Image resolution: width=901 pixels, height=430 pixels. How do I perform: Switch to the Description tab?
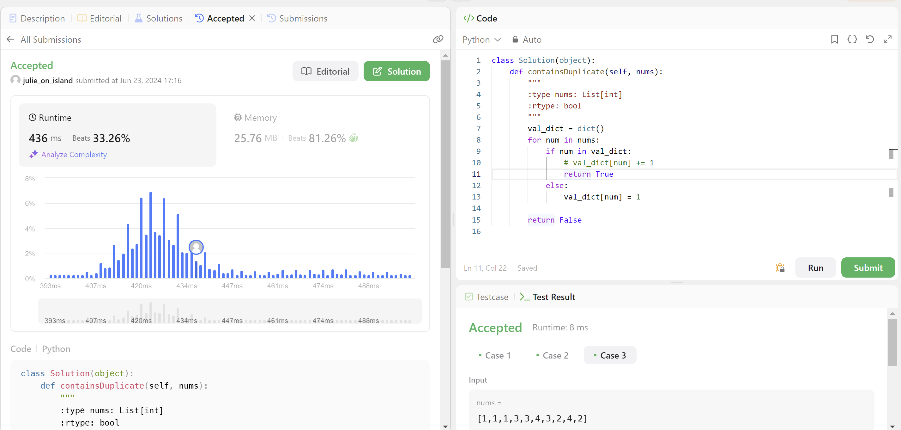[x=37, y=18]
